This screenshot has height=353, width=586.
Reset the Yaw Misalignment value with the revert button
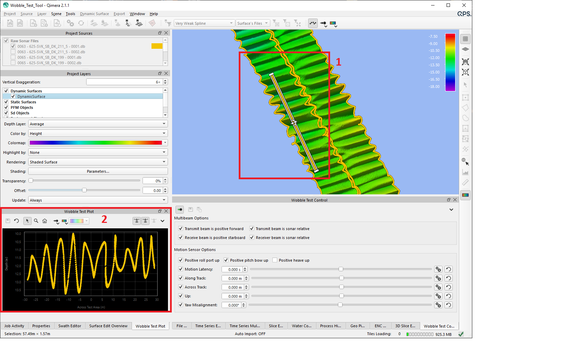click(449, 305)
